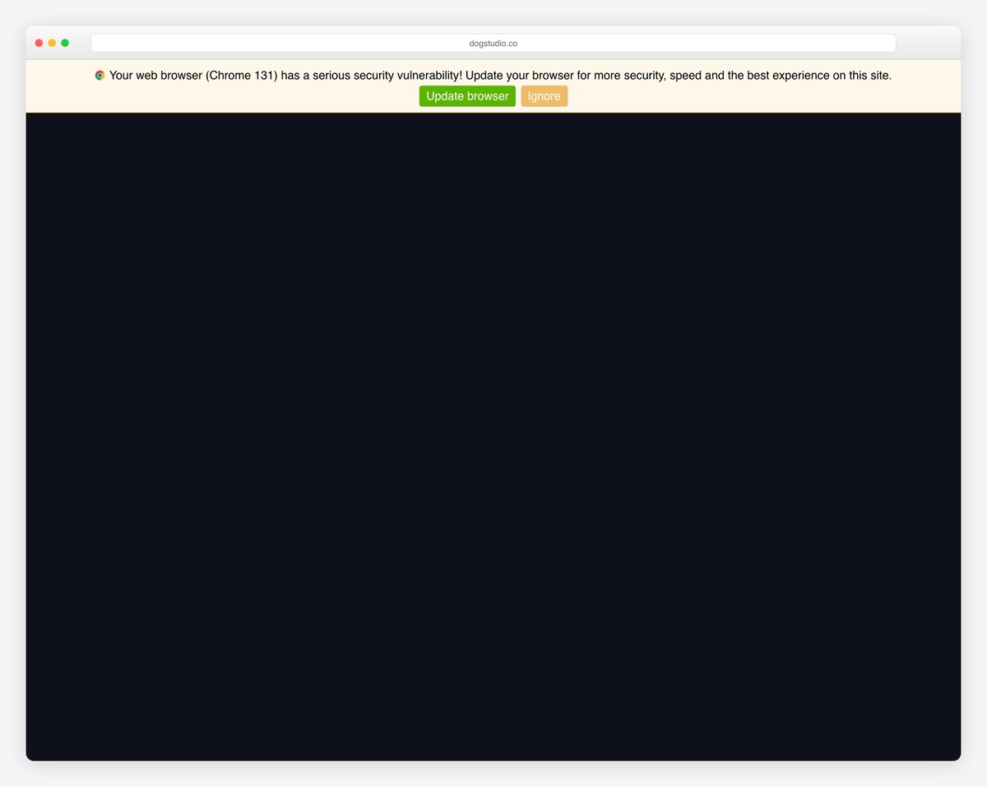Click the left end of the address bar

103,43
